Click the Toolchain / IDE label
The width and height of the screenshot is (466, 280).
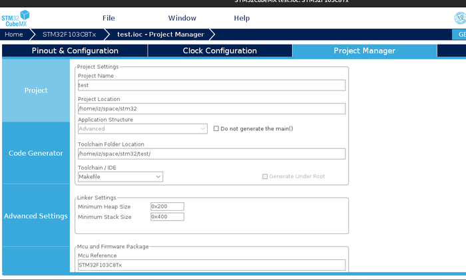coord(97,168)
